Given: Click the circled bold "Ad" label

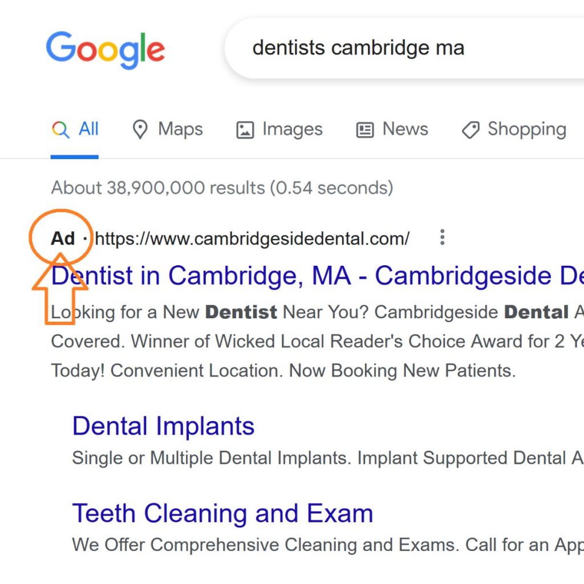Looking at the screenshot, I should pyautogui.click(x=63, y=238).
